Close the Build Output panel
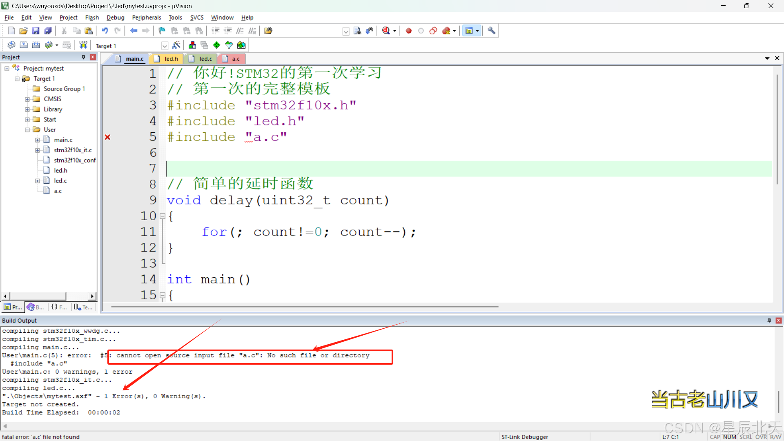784x441 pixels. [778, 321]
